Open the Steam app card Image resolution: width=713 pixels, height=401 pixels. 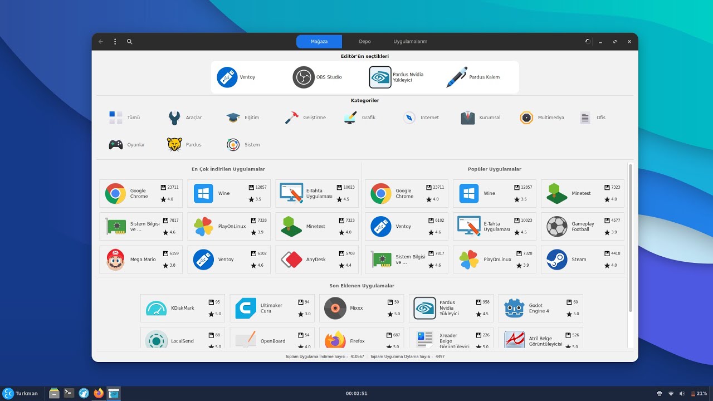(x=583, y=259)
